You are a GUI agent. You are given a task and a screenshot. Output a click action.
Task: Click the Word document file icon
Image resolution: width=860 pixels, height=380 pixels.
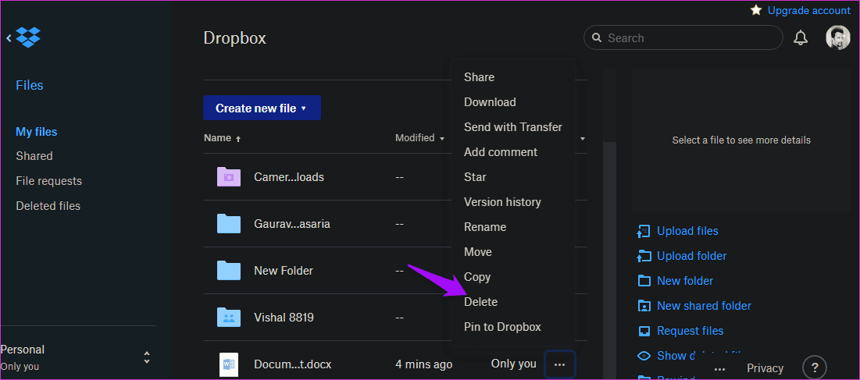pyautogui.click(x=229, y=364)
